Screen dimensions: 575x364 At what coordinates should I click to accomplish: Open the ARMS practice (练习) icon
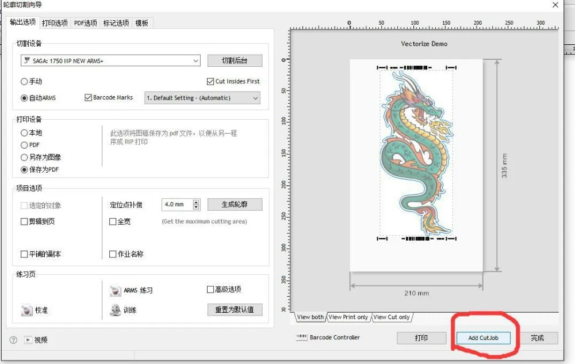click(115, 290)
